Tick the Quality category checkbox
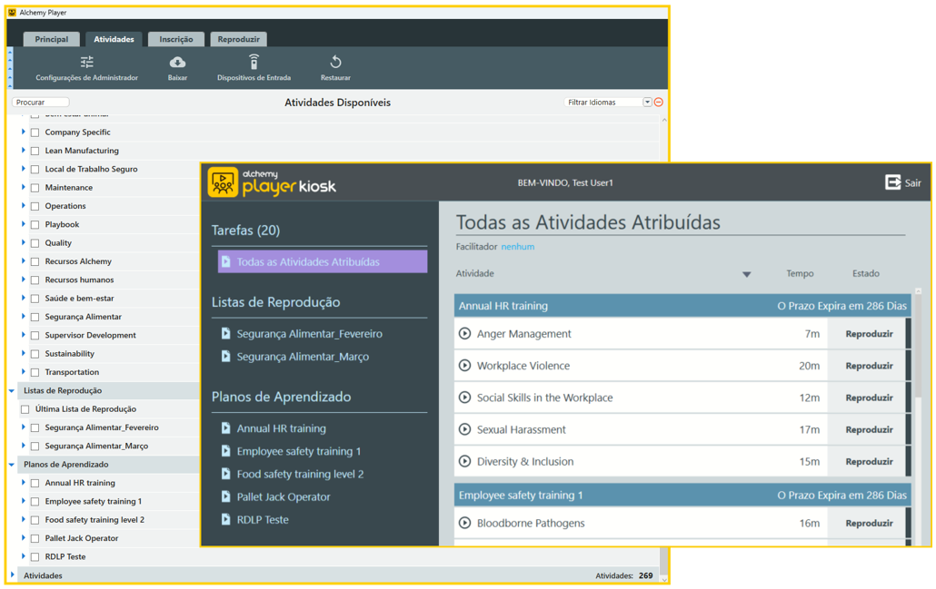Image resolution: width=936 pixels, height=589 pixels. tap(35, 243)
